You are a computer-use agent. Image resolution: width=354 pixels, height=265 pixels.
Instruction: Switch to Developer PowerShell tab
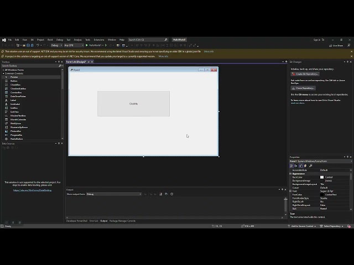(77, 221)
